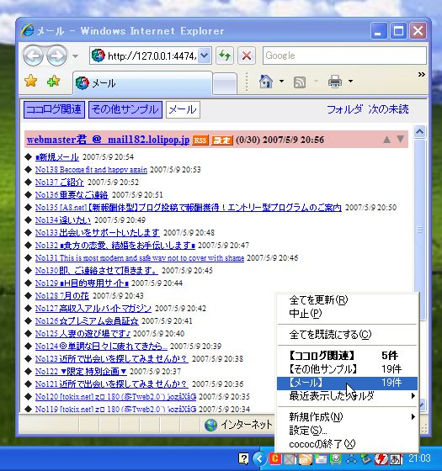Click the RSS feeds toolbar icon
Viewport: 442px width, 471px height.
(300, 82)
